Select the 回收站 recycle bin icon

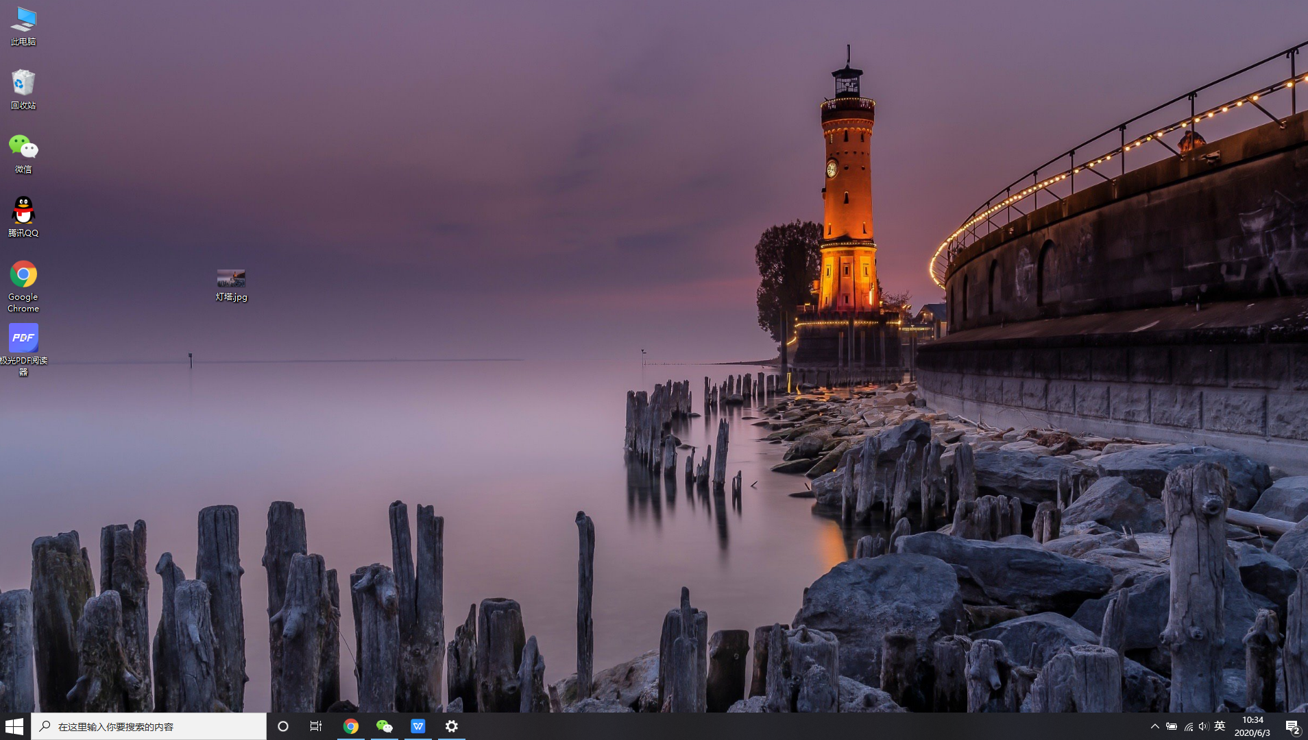click(23, 89)
